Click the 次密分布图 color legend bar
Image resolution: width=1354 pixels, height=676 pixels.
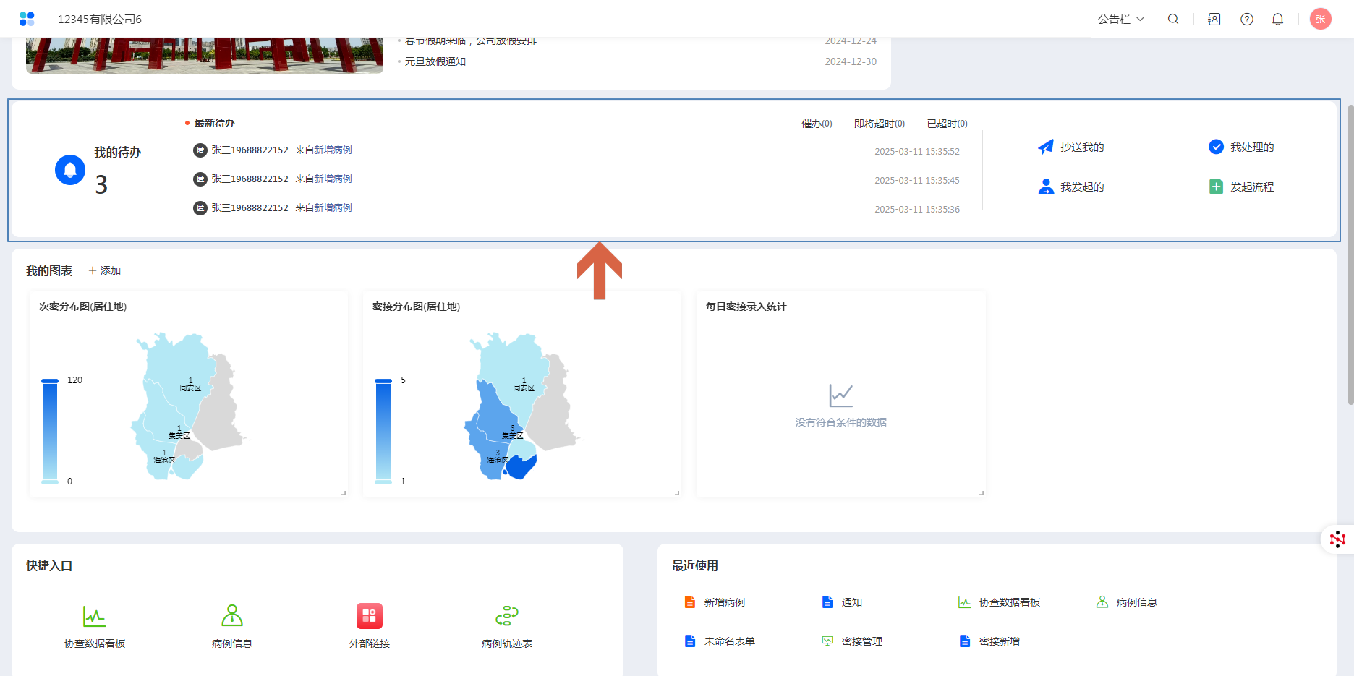point(50,431)
